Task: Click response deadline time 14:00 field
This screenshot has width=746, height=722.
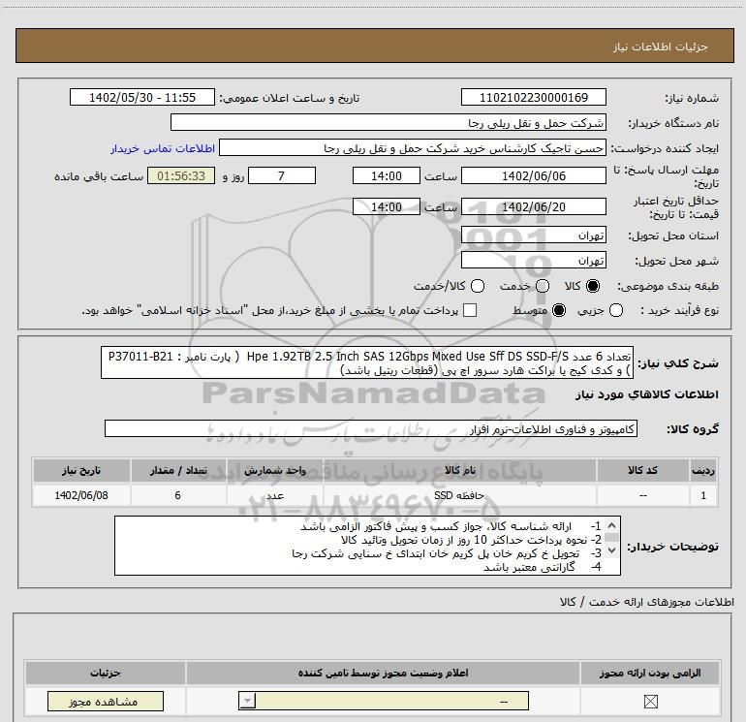Action: (x=387, y=175)
